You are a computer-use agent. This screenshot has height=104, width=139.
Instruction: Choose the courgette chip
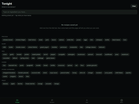coord(62,54)
